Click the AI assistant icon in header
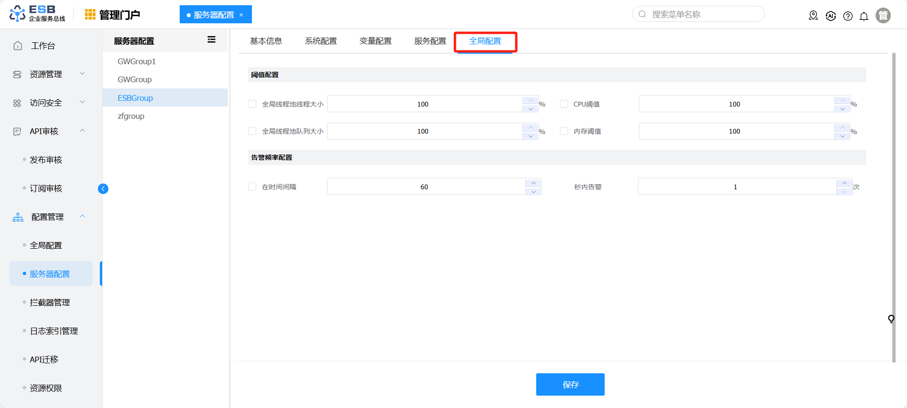Image resolution: width=907 pixels, height=408 pixels. click(x=830, y=16)
